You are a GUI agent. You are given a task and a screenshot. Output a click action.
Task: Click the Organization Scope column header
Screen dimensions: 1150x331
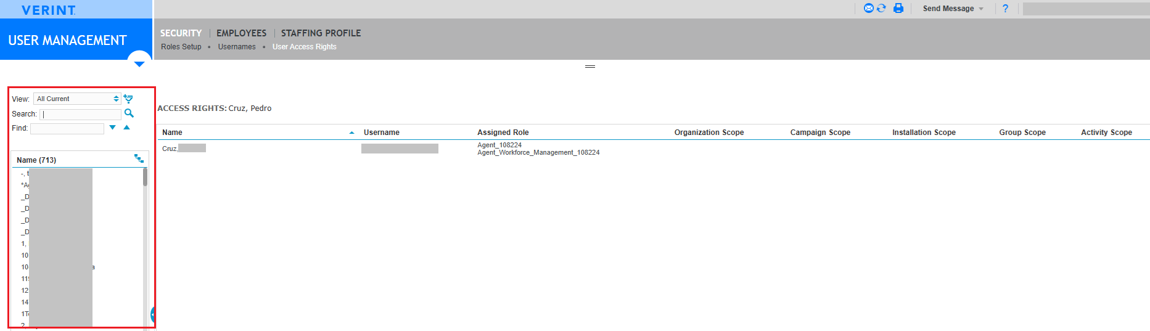click(x=709, y=133)
